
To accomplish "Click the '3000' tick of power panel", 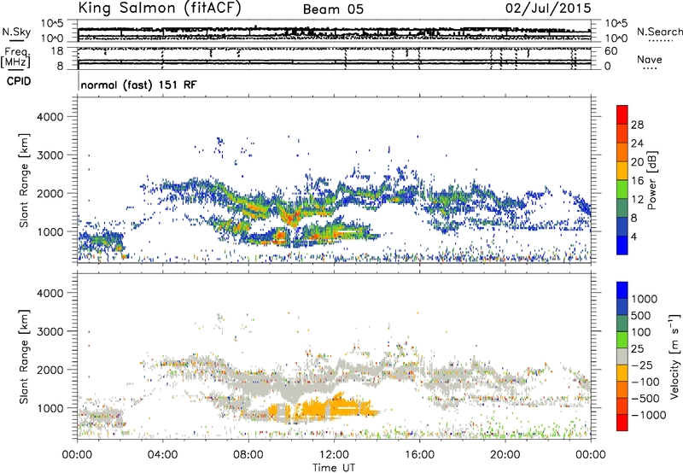I will click(50, 155).
